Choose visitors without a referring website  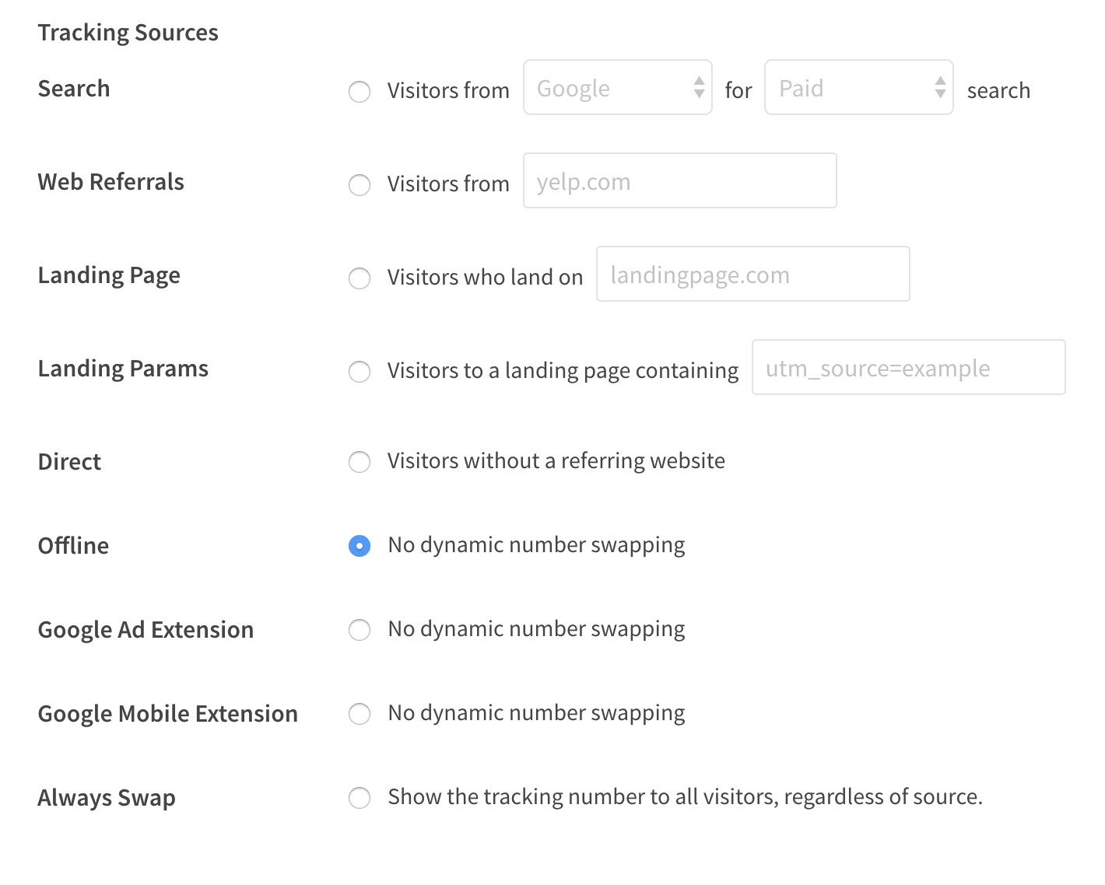360,462
